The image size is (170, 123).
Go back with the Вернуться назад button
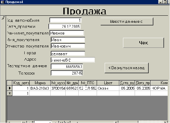[127, 68]
